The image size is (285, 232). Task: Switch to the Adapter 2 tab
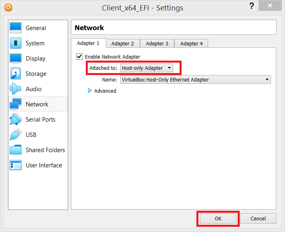pyautogui.click(x=123, y=43)
